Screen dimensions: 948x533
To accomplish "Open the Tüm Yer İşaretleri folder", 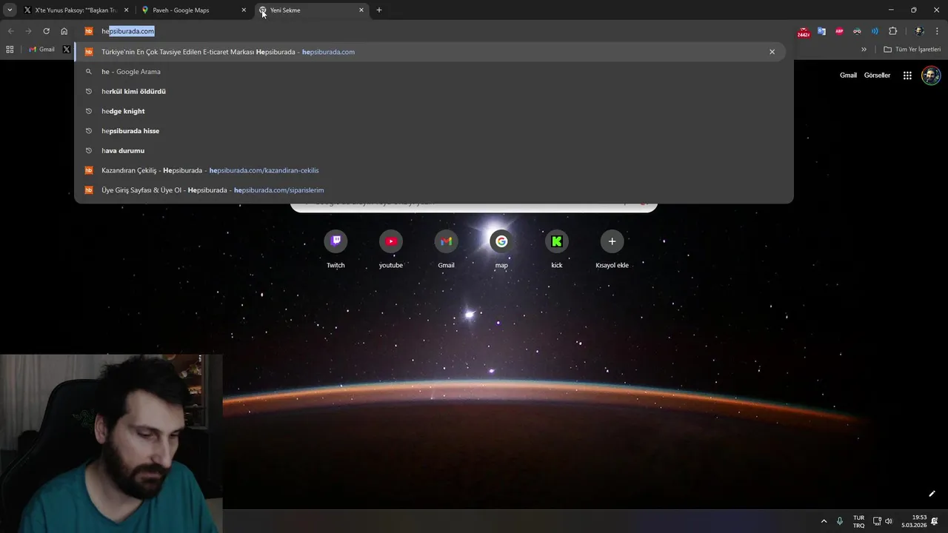I will 912,50.
